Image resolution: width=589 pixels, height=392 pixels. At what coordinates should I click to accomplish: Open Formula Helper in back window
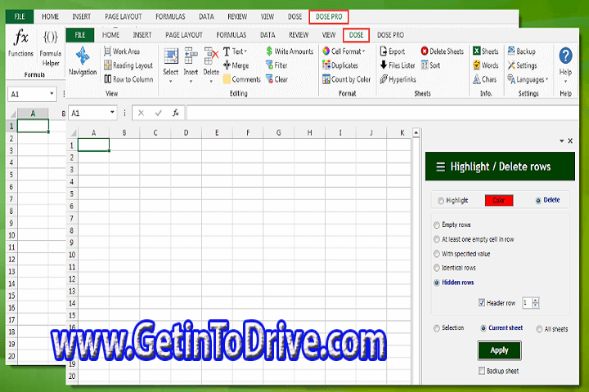[x=51, y=48]
